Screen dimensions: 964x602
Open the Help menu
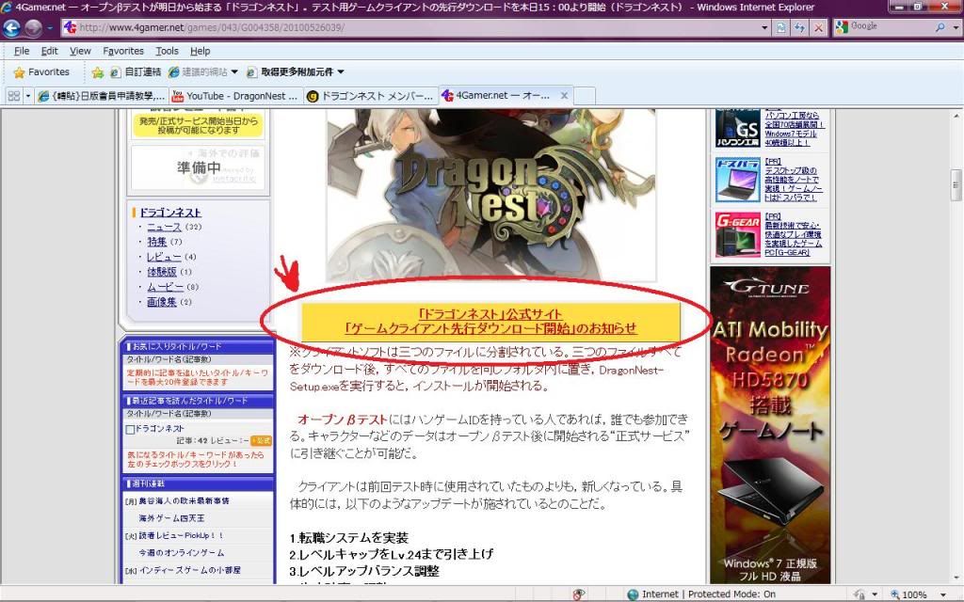click(x=200, y=51)
